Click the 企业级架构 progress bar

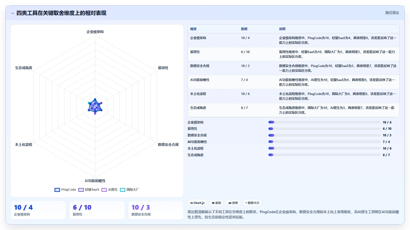[x=324, y=122]
